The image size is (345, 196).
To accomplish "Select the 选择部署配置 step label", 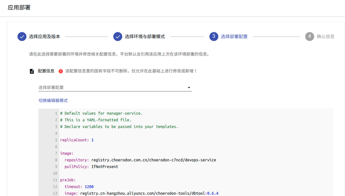I will pyautogui.click(x=234, y=37).
